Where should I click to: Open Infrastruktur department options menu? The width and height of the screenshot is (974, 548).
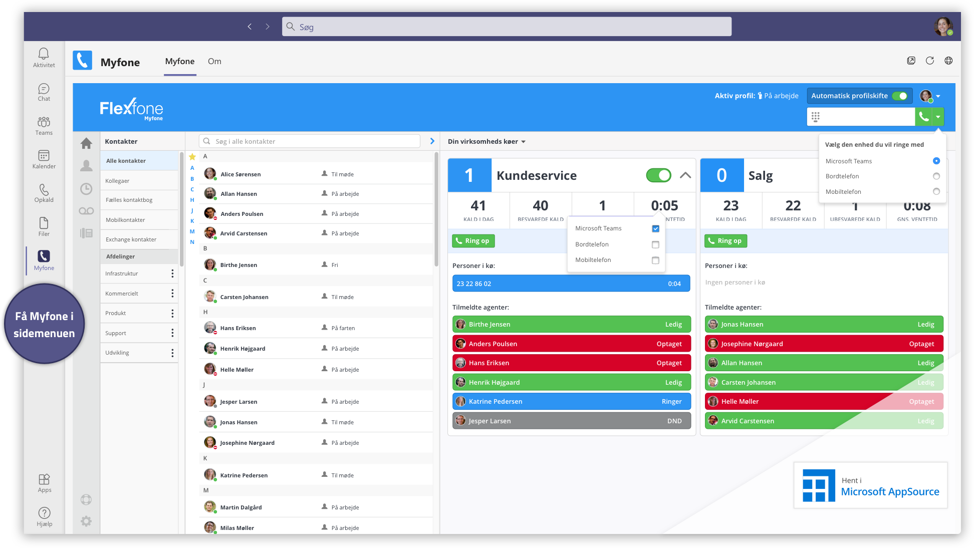tap(172, 273)
